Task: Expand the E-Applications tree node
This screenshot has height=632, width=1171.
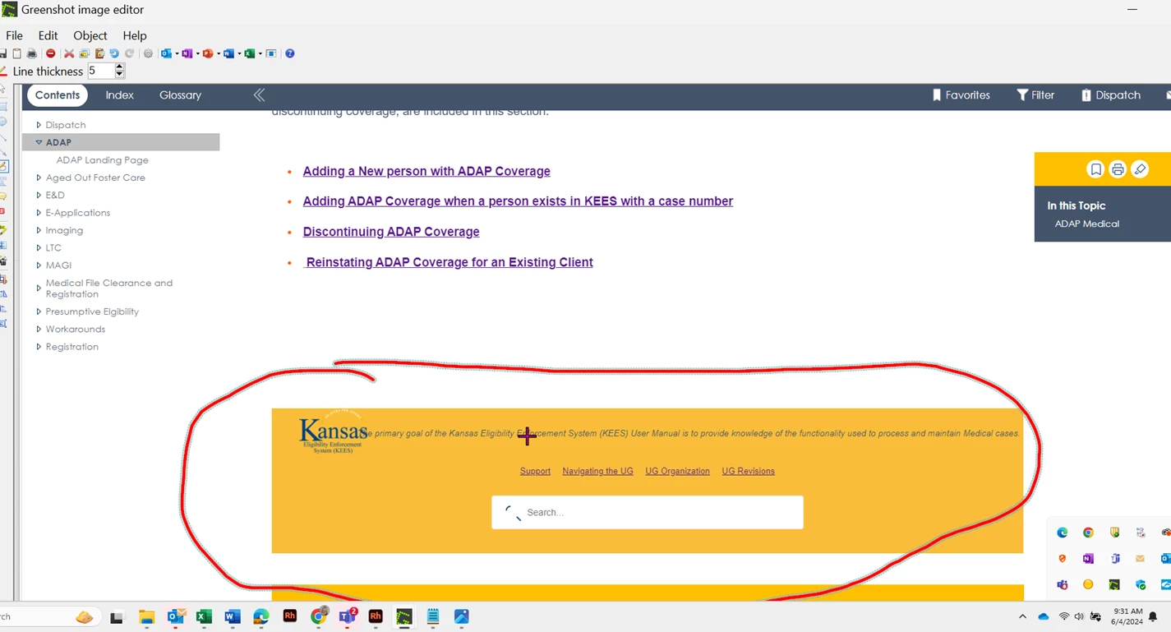Action: click(39, 213)
